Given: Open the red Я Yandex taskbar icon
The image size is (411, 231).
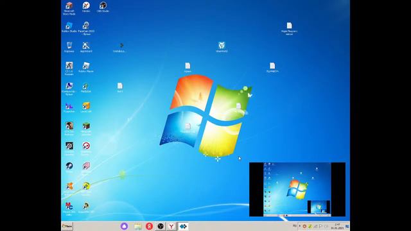Looking at the screenshot, I should (x=150, y=226).
